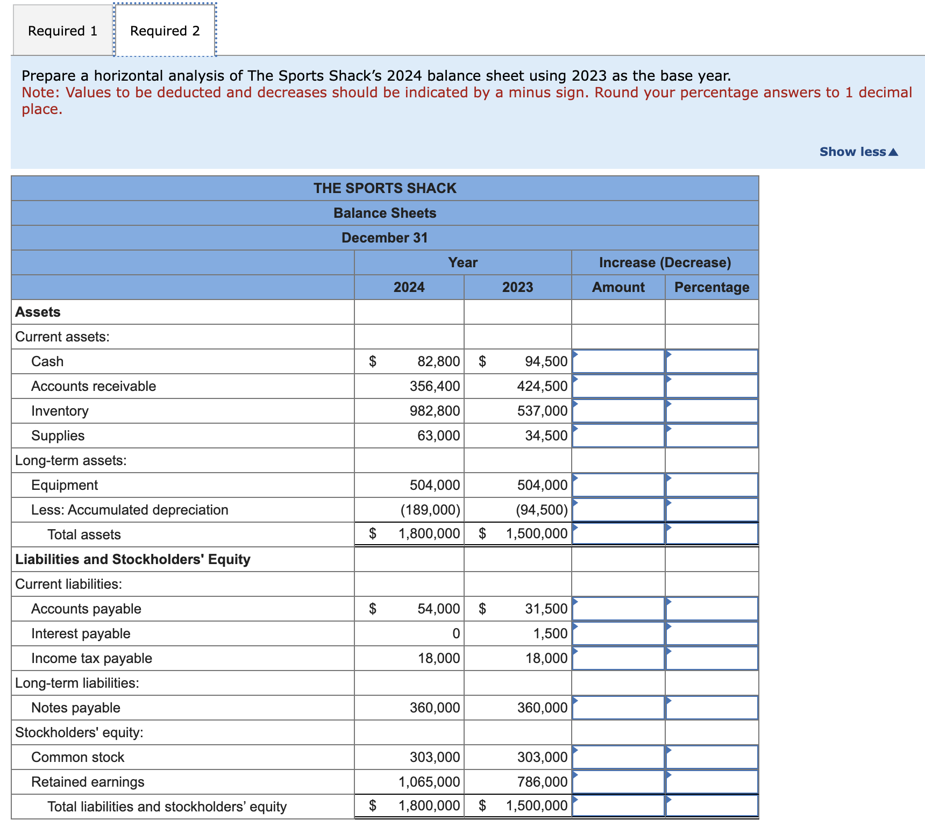The height and width of the screenshot is (827, 925).
Task: Click the Amount field for Notes payable
Action: tap(618, 708)
